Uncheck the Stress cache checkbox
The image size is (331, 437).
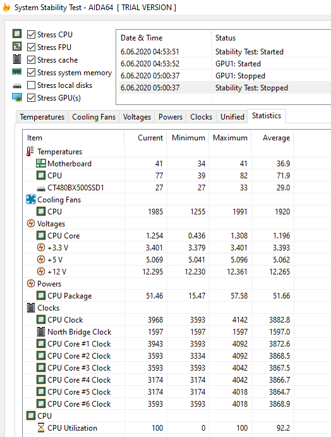[x=31, y=60]
